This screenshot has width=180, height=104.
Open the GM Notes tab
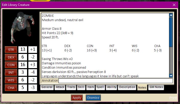(156, 87)
